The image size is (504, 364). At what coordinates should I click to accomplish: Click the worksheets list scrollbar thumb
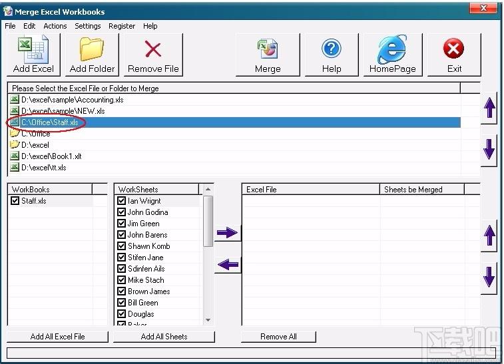[208, 222]
